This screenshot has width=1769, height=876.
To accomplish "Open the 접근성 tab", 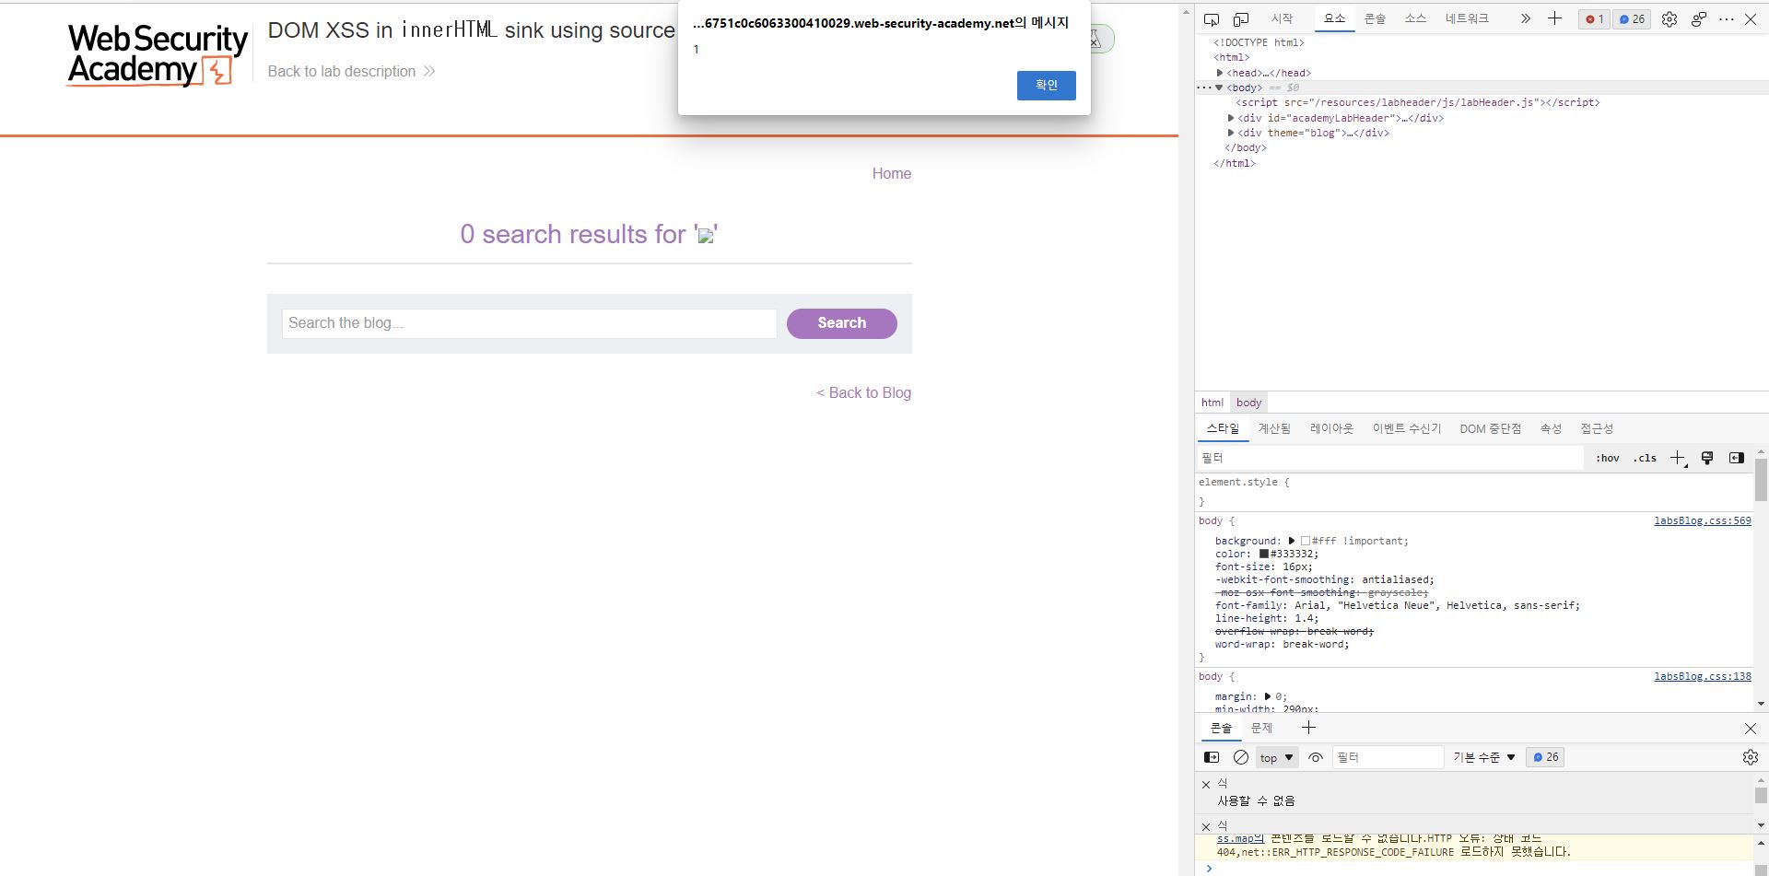I will (x=1597, y=428).
